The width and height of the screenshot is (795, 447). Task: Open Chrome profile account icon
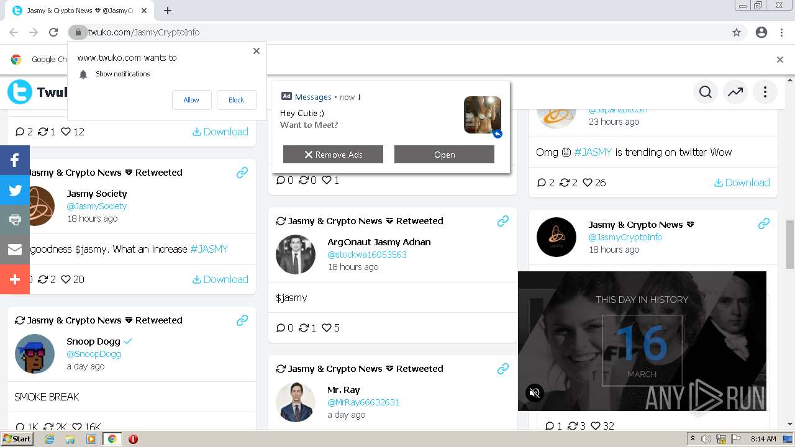[x=761, y=32]
